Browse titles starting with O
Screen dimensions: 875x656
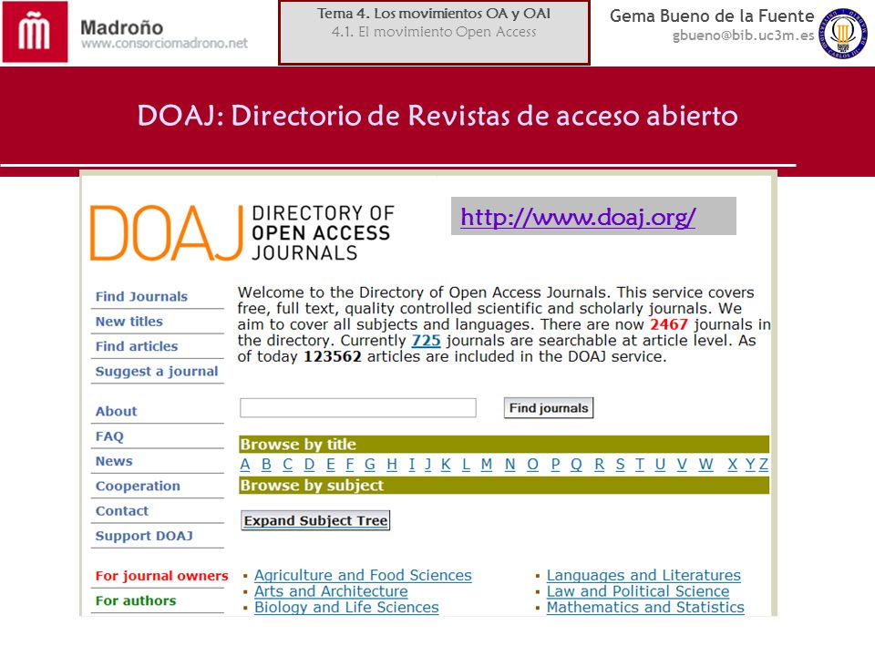coord(533,465)
